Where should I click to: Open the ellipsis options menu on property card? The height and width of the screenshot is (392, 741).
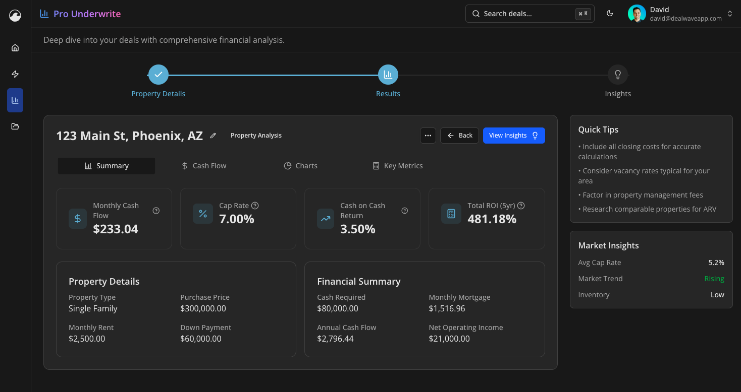428,136
